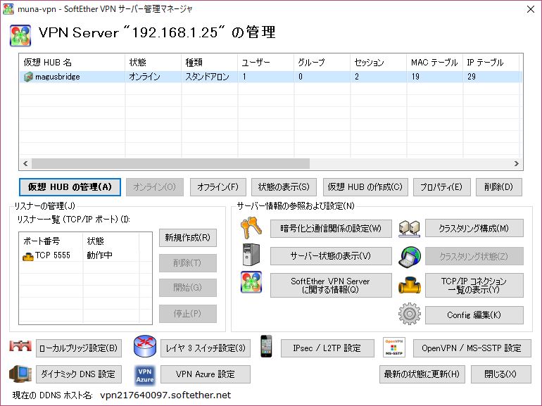Click the VPN Azure blue icon
The width and height of the screenshot is (542, 406).
[144, 374]
